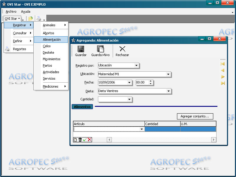This screenshot has height=177, width=236.
Task: Choose Alimentación menu entry
Action: [51, 40]
